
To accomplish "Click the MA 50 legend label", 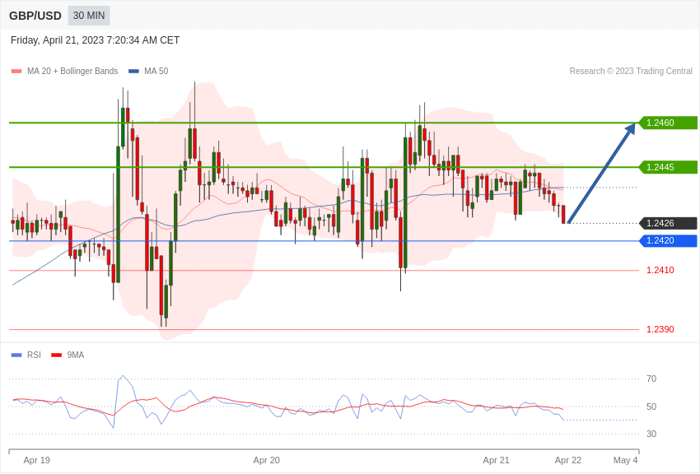I will (x=156, y=72).
